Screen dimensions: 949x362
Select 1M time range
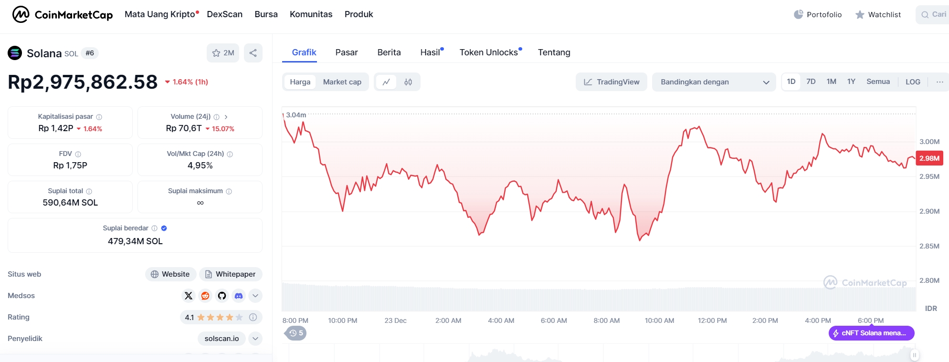[832, 82]
